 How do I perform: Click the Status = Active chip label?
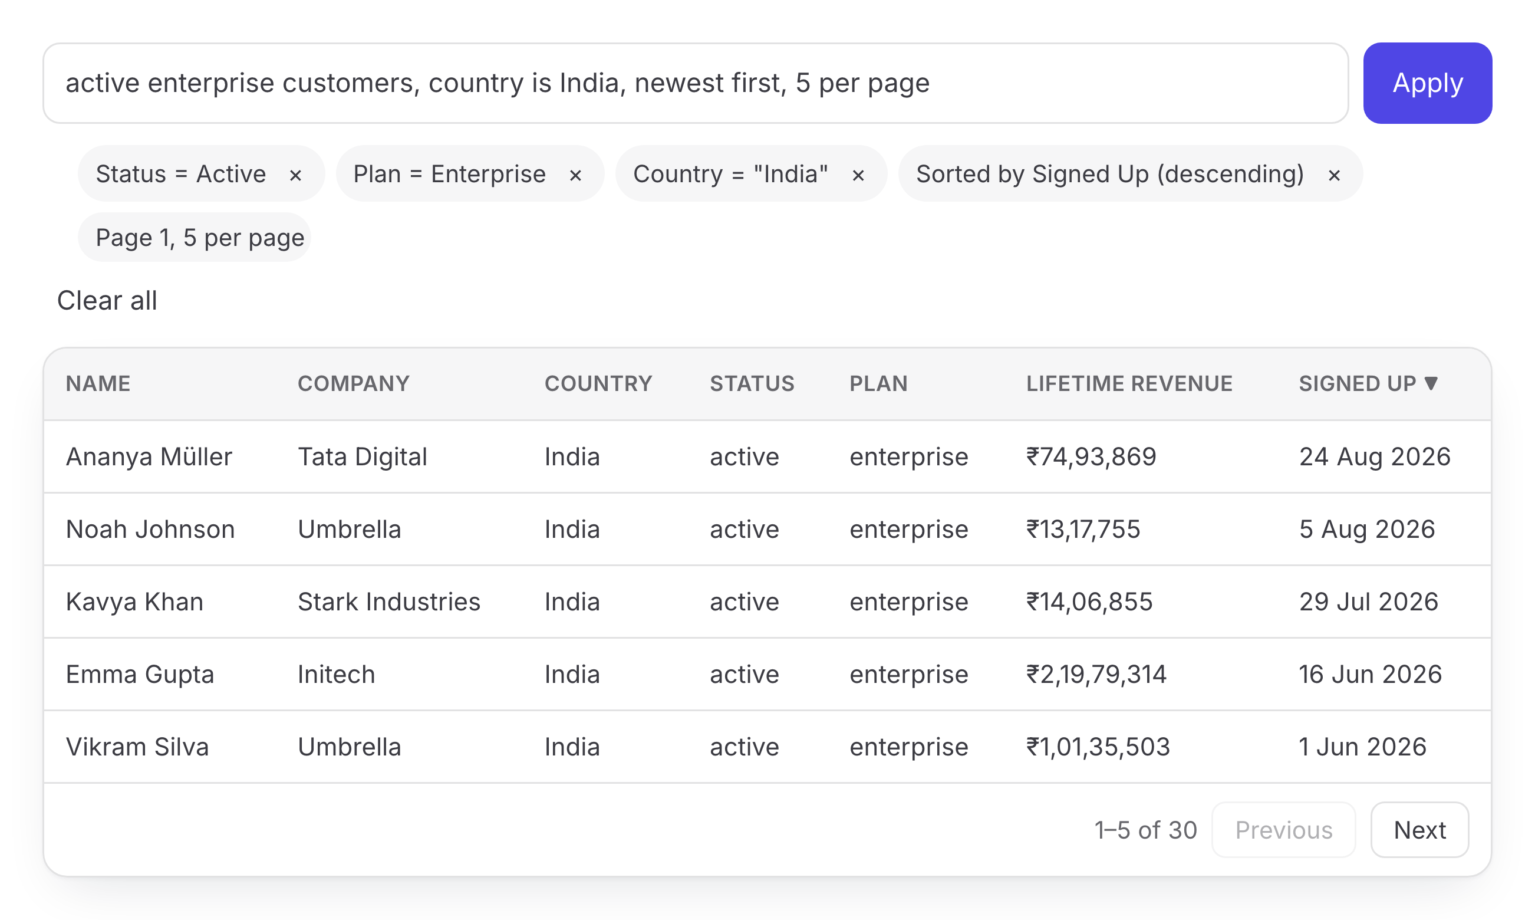coord(181,174)
